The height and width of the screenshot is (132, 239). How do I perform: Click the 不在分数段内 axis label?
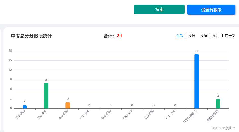190,117
